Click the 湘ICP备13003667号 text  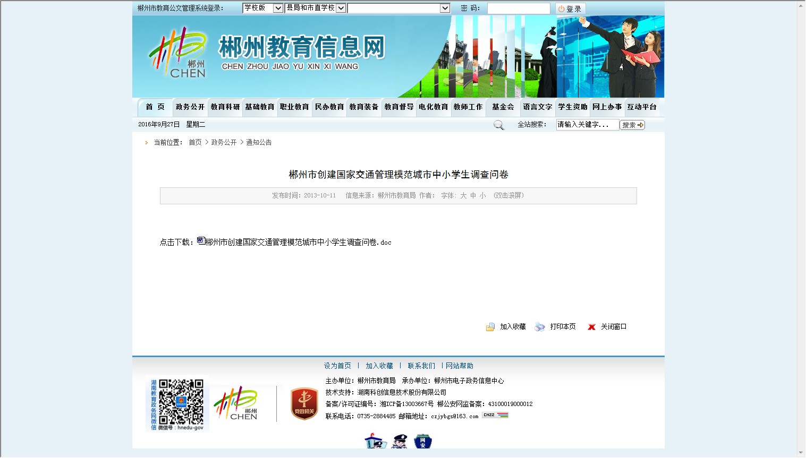pos(406,404)
